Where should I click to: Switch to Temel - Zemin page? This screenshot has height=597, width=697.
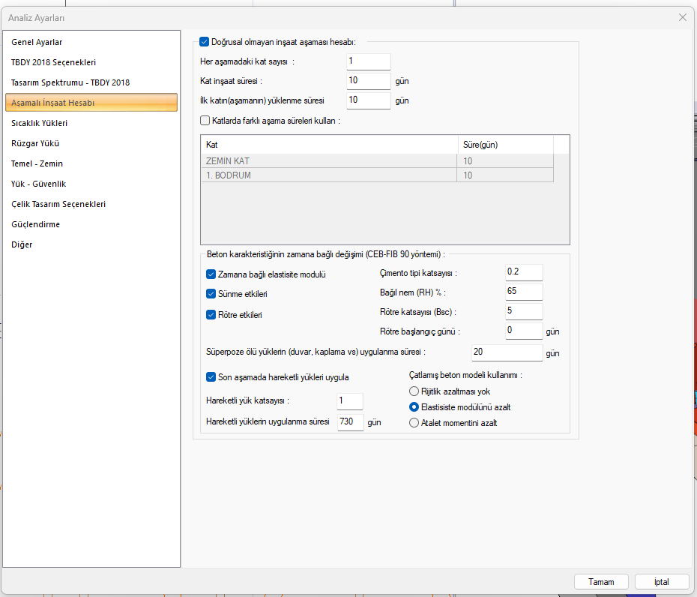point(37,163)
